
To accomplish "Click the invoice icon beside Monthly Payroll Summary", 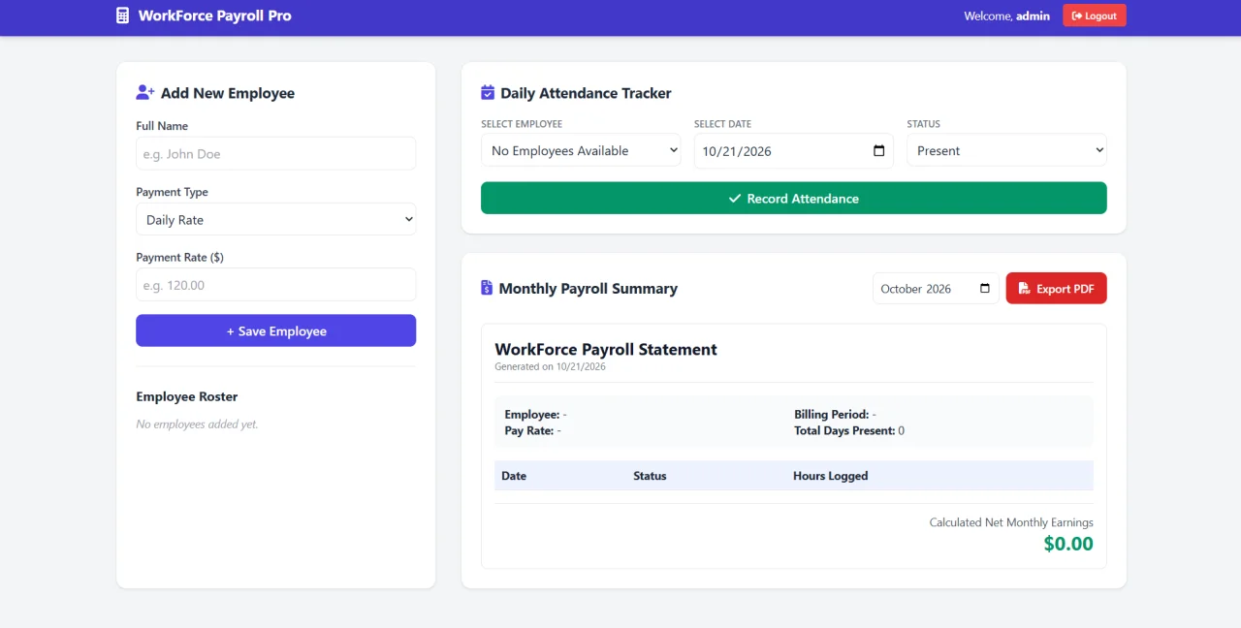I will tap(487, 288).
